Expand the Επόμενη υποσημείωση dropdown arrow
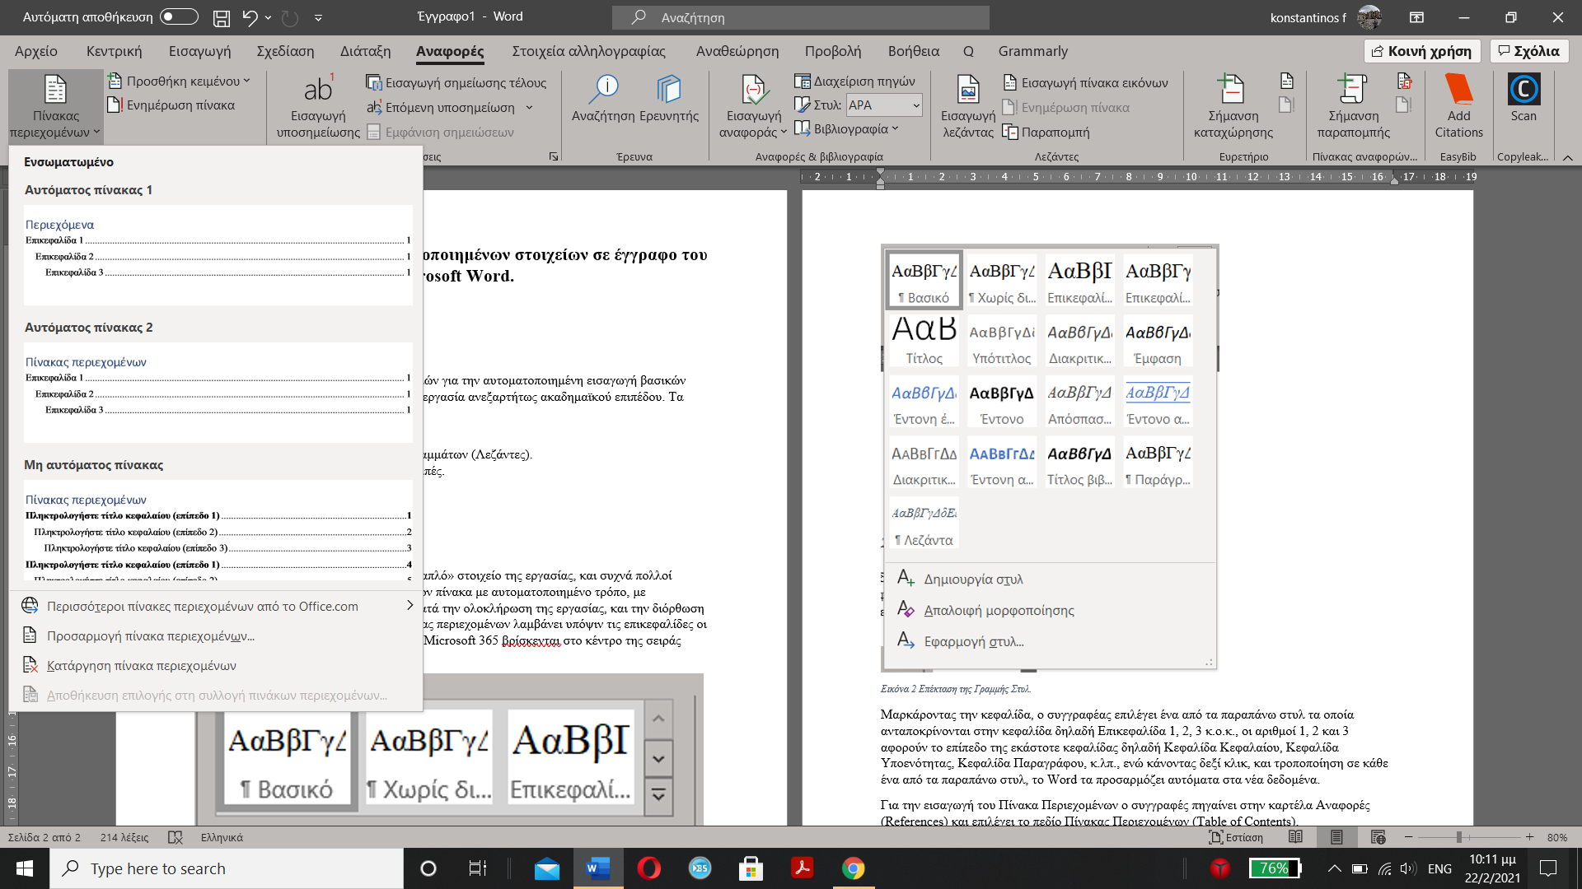Image resolution: width=1582 pixels, height=889 pixels. click(x=529, y=107)
